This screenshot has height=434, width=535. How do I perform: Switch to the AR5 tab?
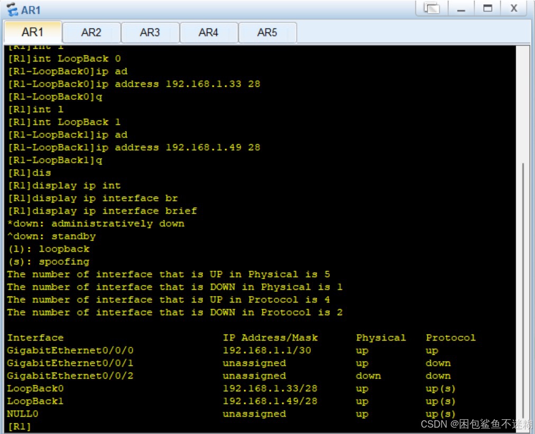click(267, 32)
